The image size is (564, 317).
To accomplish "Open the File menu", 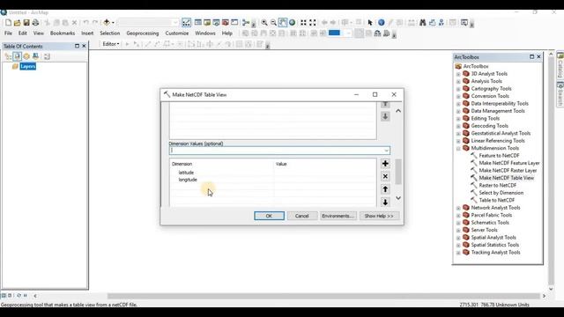I will point(8,33).
